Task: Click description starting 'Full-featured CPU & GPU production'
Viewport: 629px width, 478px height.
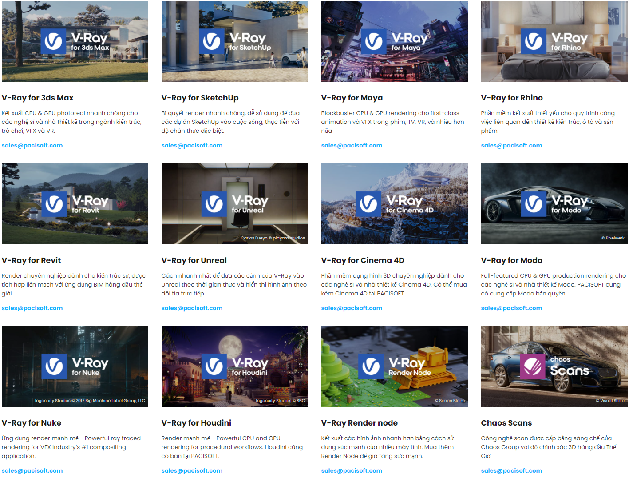Action: pos(554,284)
